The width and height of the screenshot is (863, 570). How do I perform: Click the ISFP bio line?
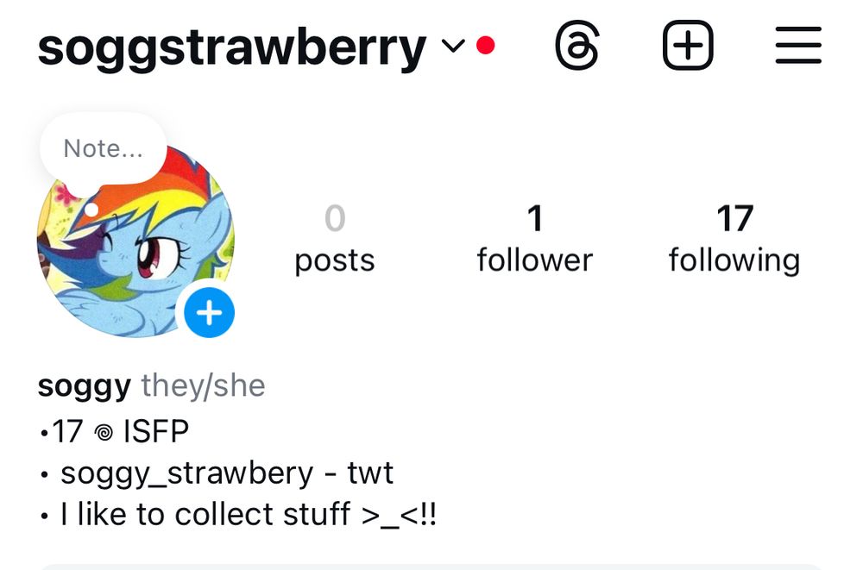(115, 431)
